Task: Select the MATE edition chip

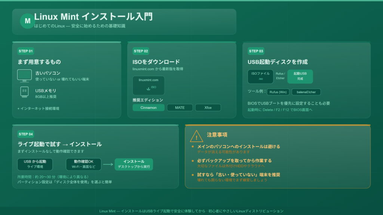Action: 180,107
